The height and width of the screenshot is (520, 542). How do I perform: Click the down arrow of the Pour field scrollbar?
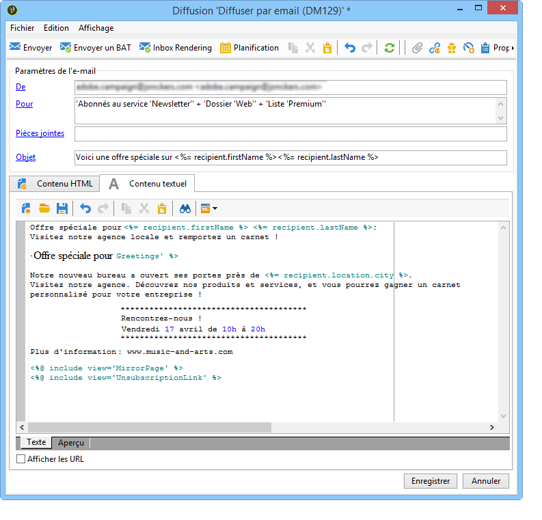(x=502, y=118)
